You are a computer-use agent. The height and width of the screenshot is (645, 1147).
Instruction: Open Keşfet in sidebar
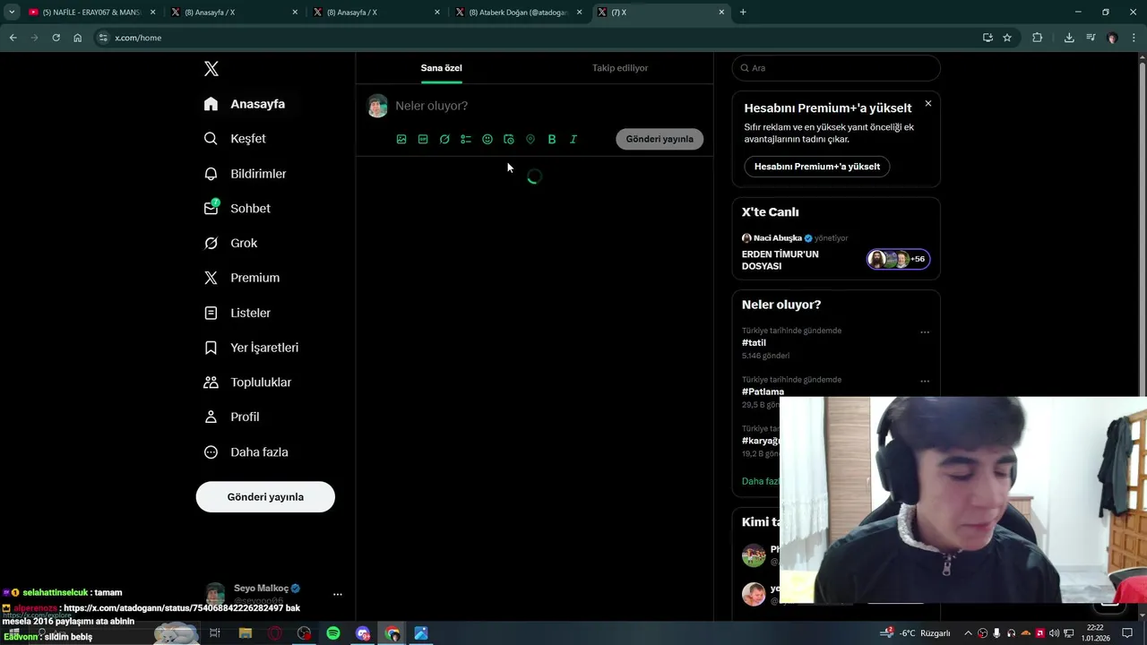tap(235, 139)
